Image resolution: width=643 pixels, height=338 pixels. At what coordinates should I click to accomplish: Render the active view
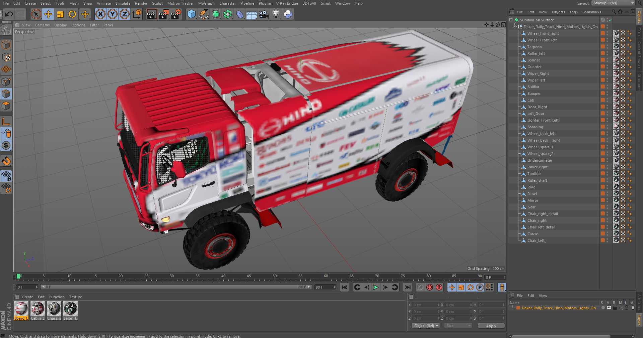151,14
